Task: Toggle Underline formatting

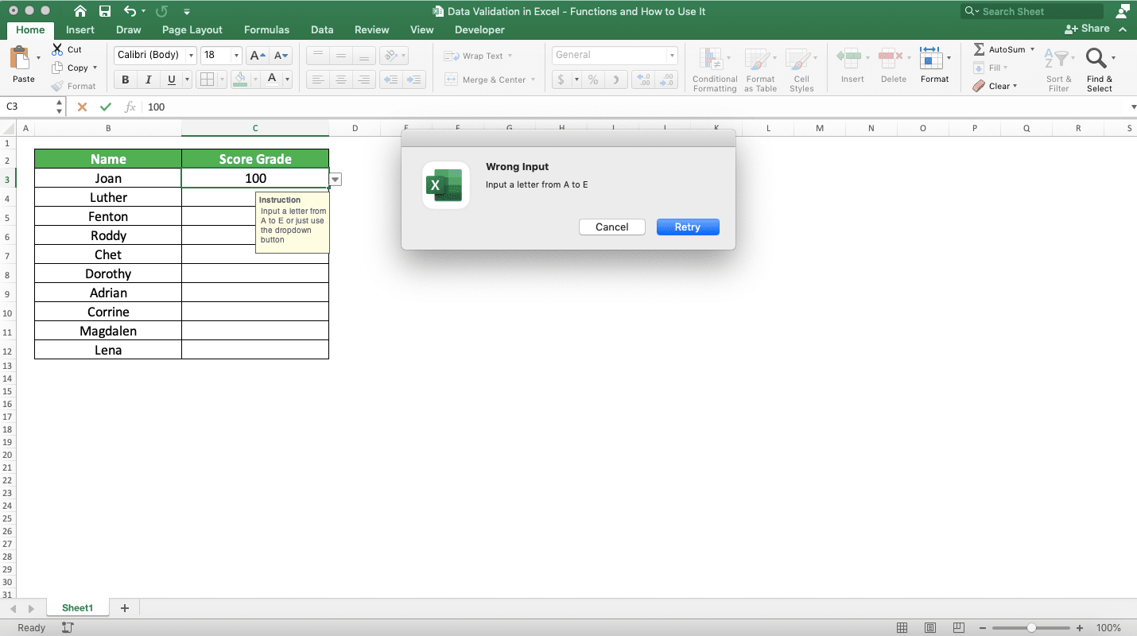Action: click(x=171, y=79)
